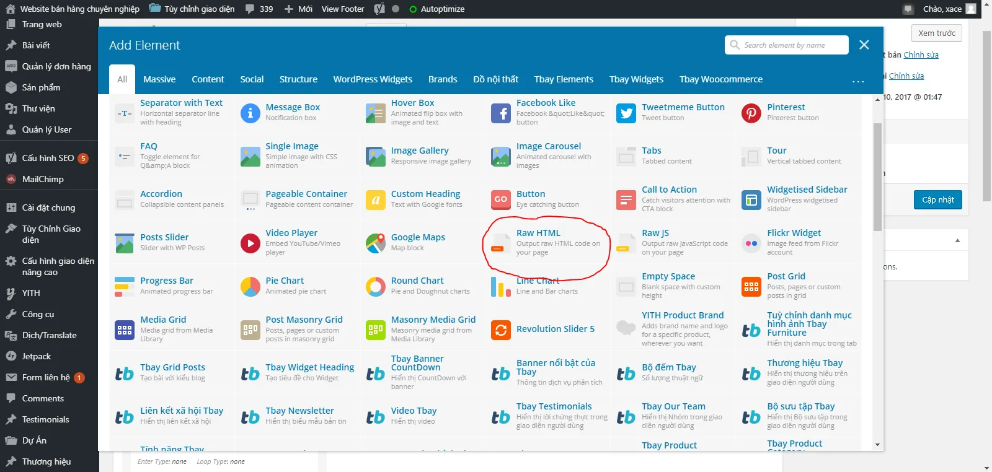This screenshot has width=992, height=472.
Task: Add the Accordion element
Action: (173, 200)
